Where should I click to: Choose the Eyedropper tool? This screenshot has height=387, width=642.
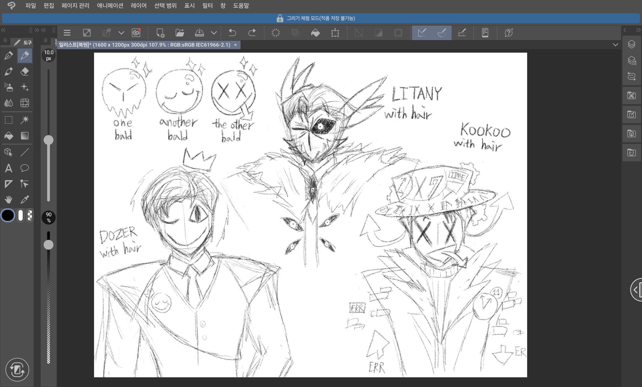click(24, 200)
